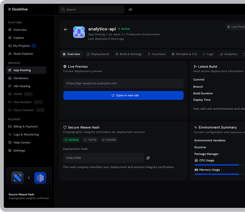
Task: Open Node Explorer from the sidebar
Action: point(23,54)
